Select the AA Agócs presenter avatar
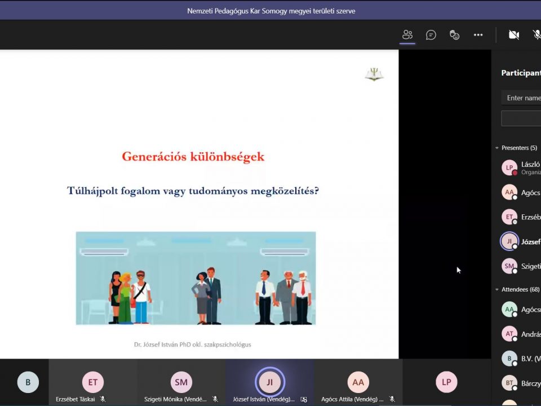This screenshot has width=541, height=406. (x=509, y=192)
